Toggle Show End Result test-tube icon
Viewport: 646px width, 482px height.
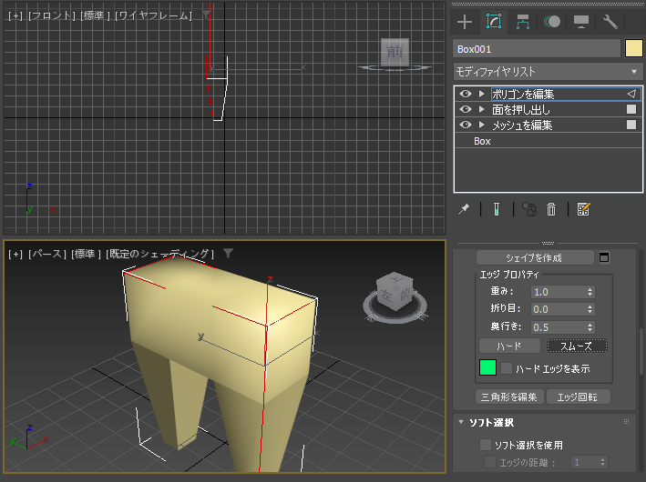tap(497, 209)
